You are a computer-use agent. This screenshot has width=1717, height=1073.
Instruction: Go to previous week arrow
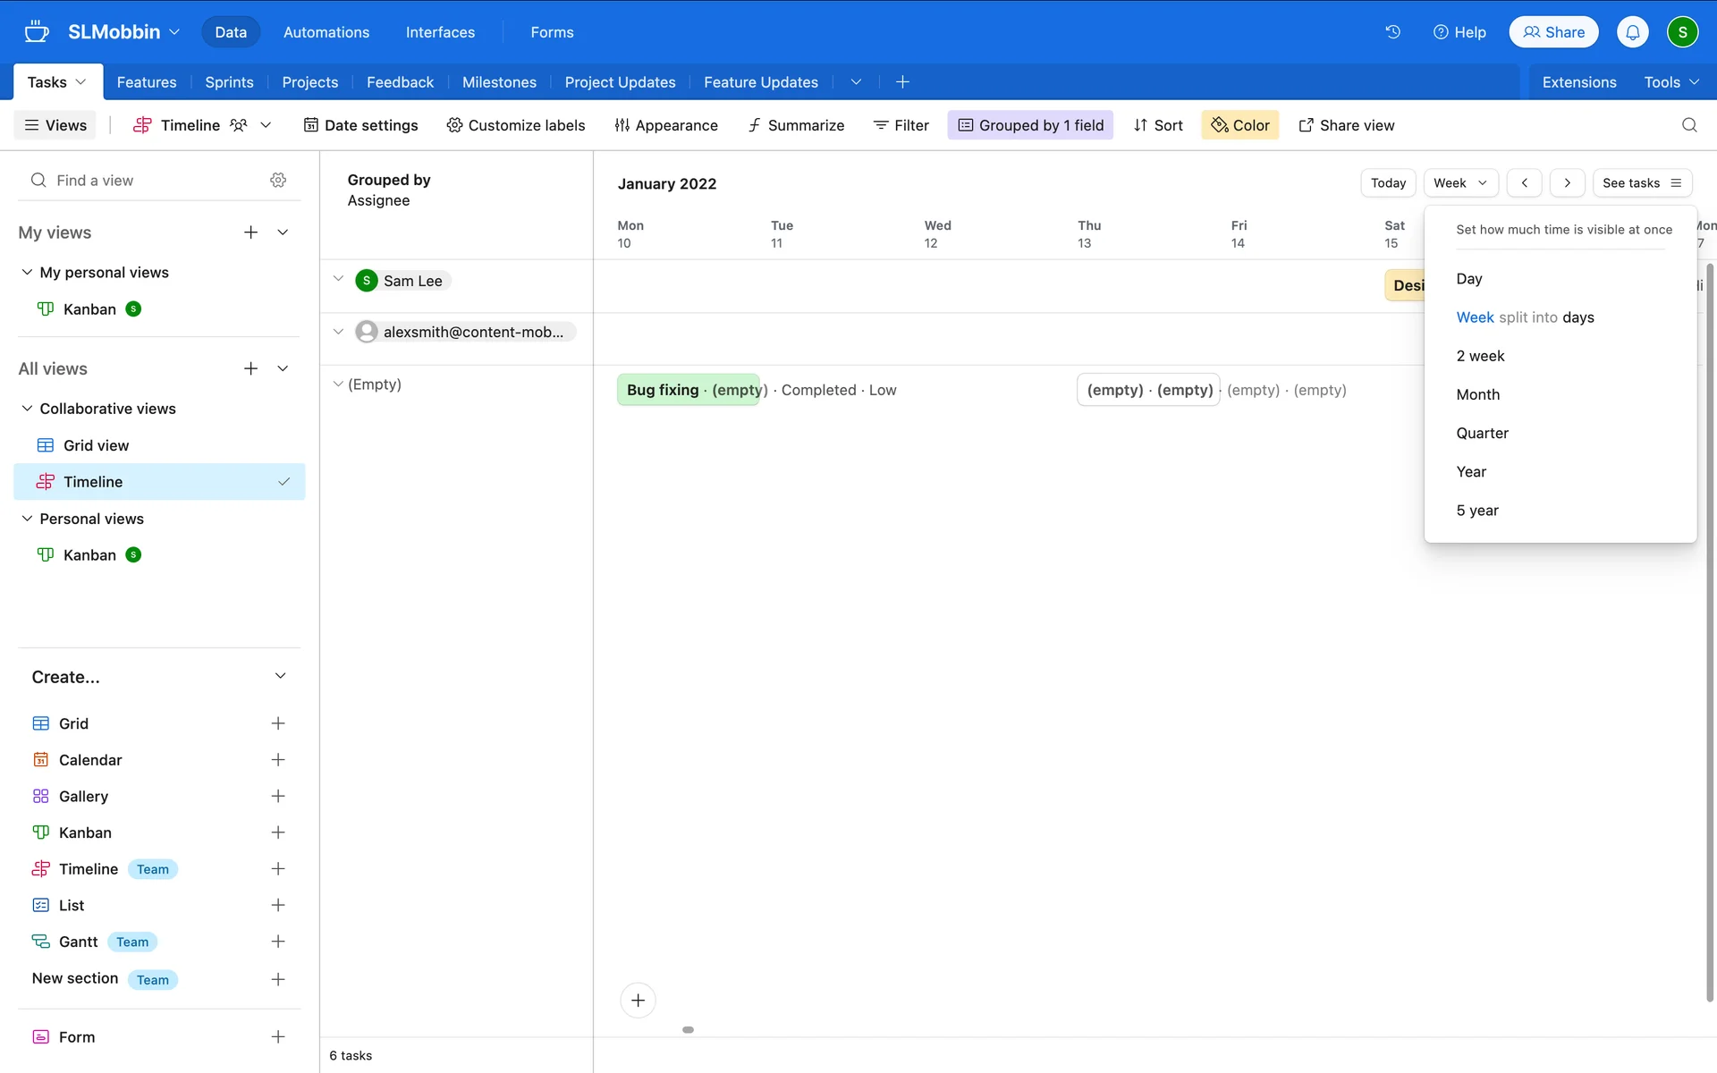point(1524,183)
